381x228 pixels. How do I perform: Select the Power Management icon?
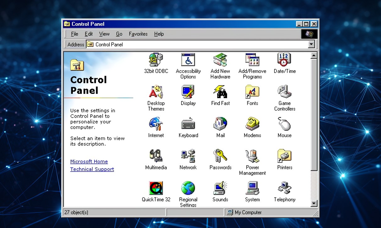pyautogui.click(x=252, y=156)
